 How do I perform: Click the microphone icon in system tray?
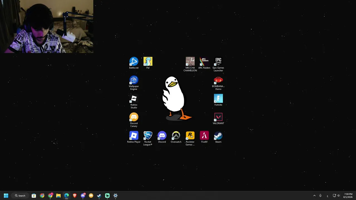coord(320,196)
